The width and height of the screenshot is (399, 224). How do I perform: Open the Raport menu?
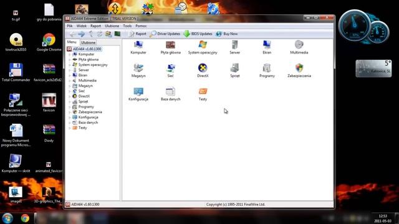[x=95, y=26]
